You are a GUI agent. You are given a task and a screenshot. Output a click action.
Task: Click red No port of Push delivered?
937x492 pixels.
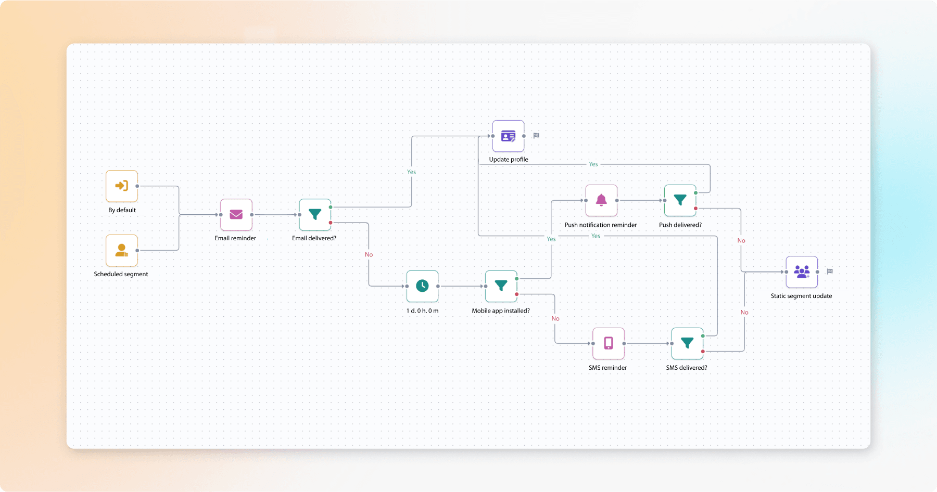point(695,209)
